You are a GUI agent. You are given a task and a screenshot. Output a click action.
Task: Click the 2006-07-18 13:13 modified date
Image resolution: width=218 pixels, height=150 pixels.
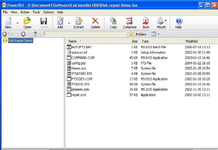[197, 47]
